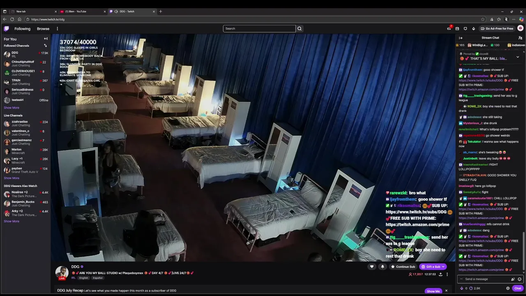Screen dimensions: 526x296
Task: Click the Continue Sub button
Action: click(403, 267)
